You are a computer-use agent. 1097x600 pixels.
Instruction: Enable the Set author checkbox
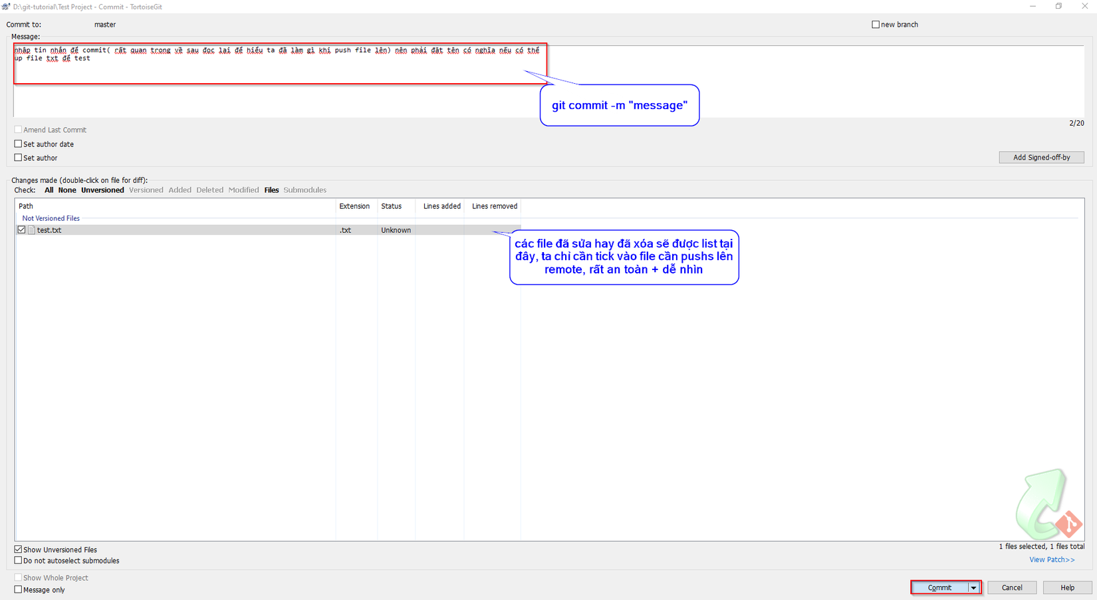click(18, 158)
